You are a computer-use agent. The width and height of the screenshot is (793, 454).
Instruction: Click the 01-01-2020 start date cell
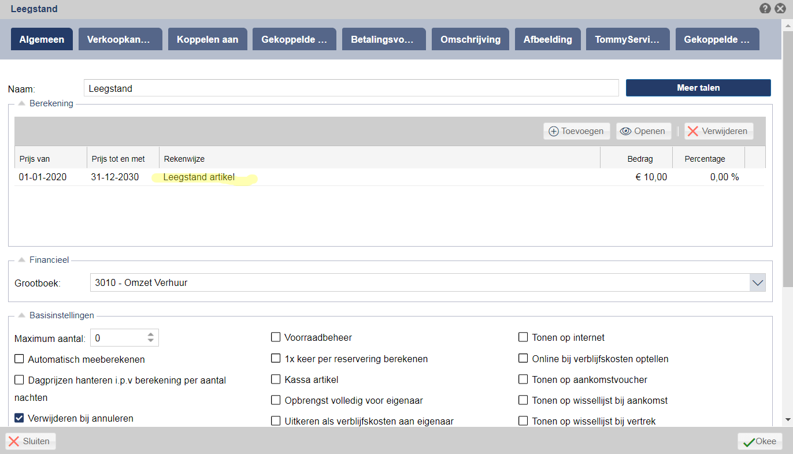43,177
